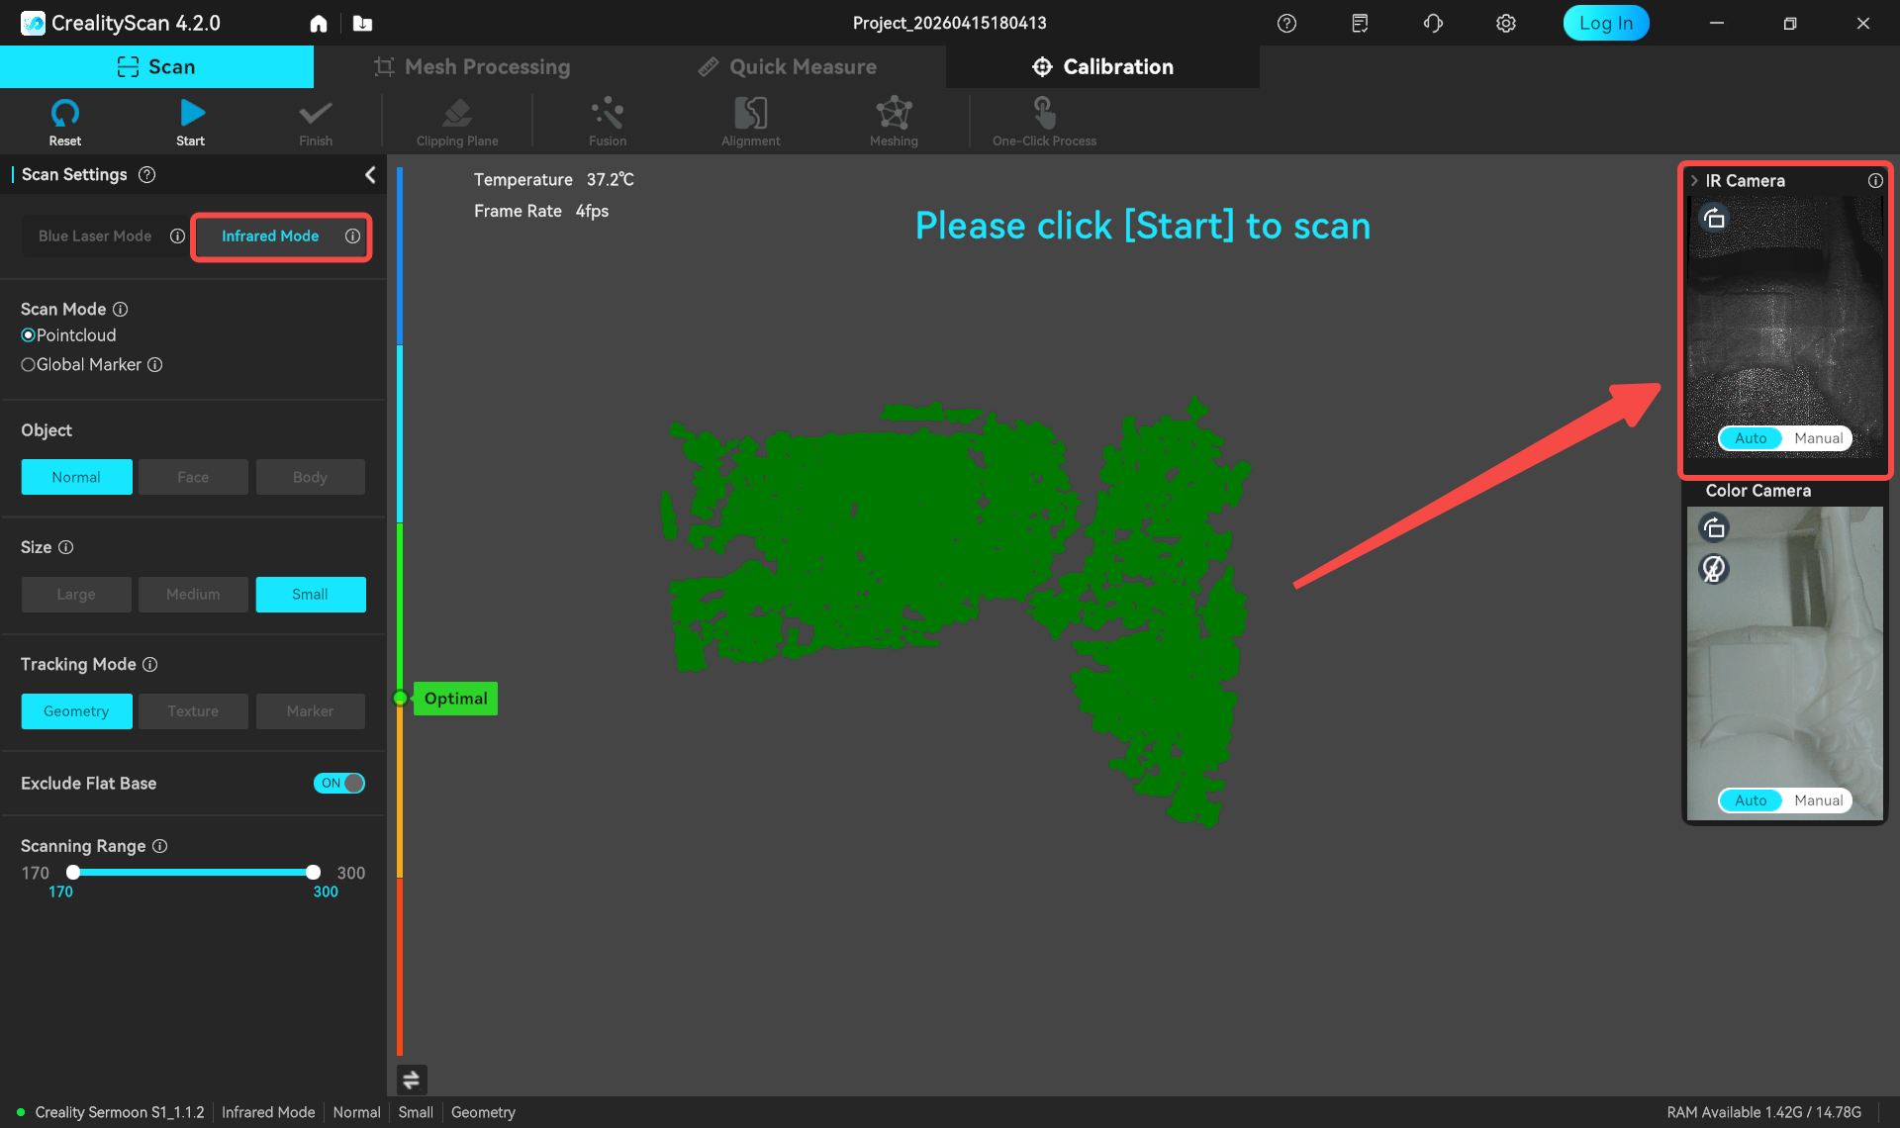Viewport: 1900px width, 1128px height.
Task: Click the swap view icon below distance bar
Action: click(x=411, y=1080)
